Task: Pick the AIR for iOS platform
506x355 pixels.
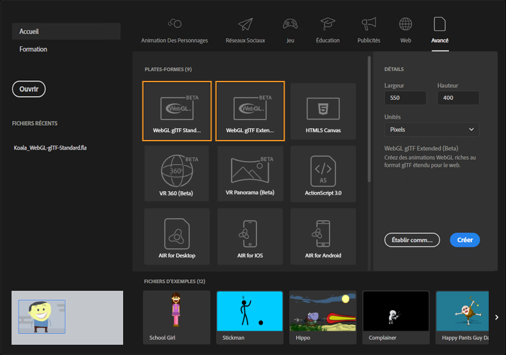Action: pos(250,236)
